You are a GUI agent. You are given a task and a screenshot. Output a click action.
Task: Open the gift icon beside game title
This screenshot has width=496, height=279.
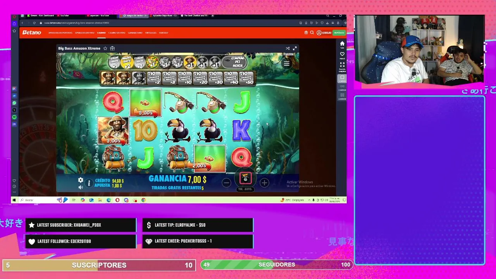point(112,48)
